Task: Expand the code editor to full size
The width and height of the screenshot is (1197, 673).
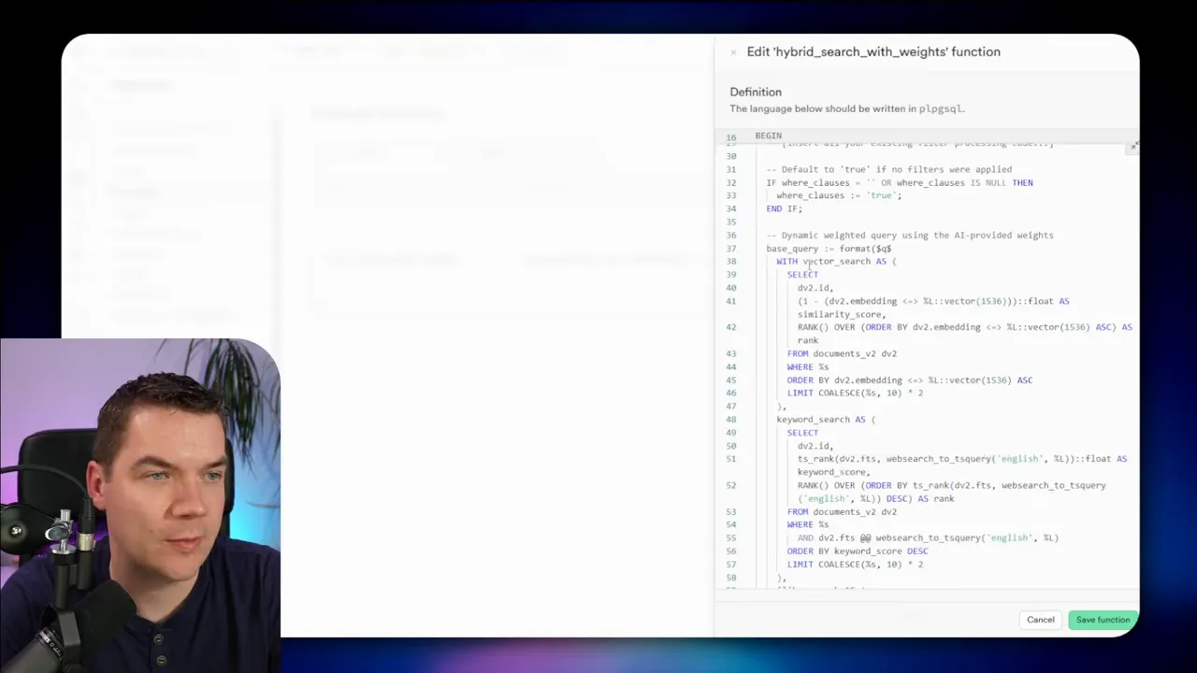Action: point(1133,146)
